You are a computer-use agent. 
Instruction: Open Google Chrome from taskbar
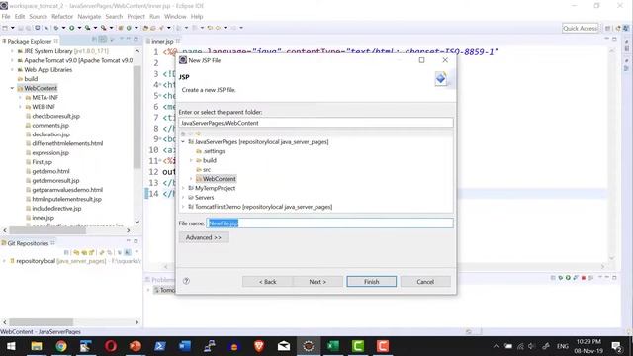61,346
